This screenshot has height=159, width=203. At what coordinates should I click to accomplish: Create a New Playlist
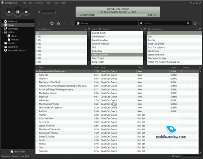(x=18, y=152)
